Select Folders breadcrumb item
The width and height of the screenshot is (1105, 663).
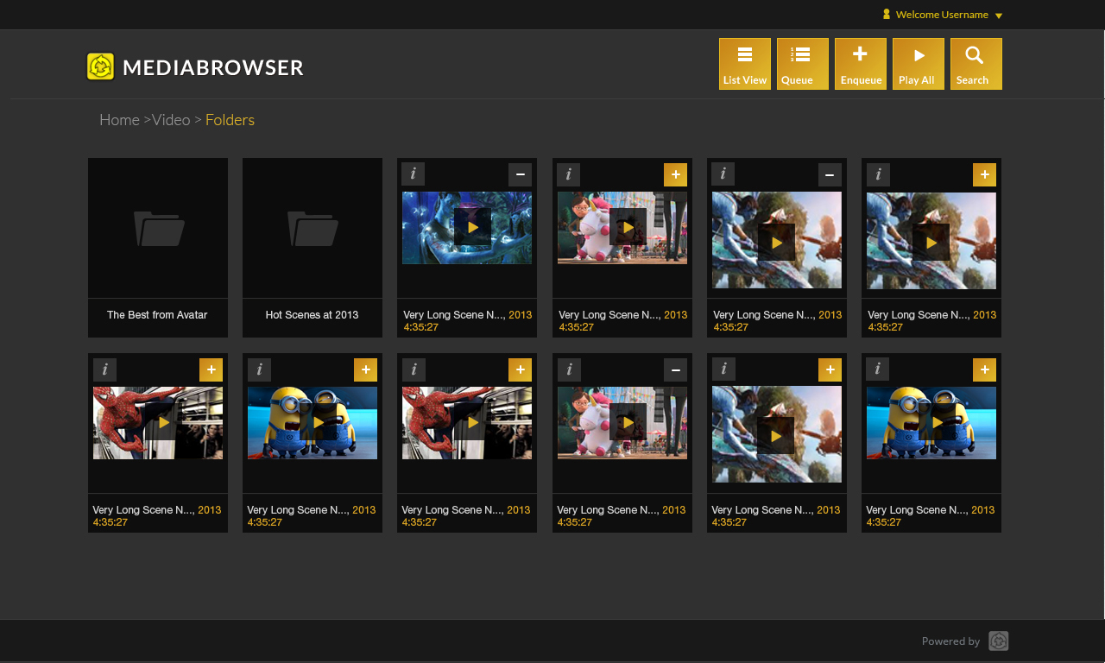point(230,120)
